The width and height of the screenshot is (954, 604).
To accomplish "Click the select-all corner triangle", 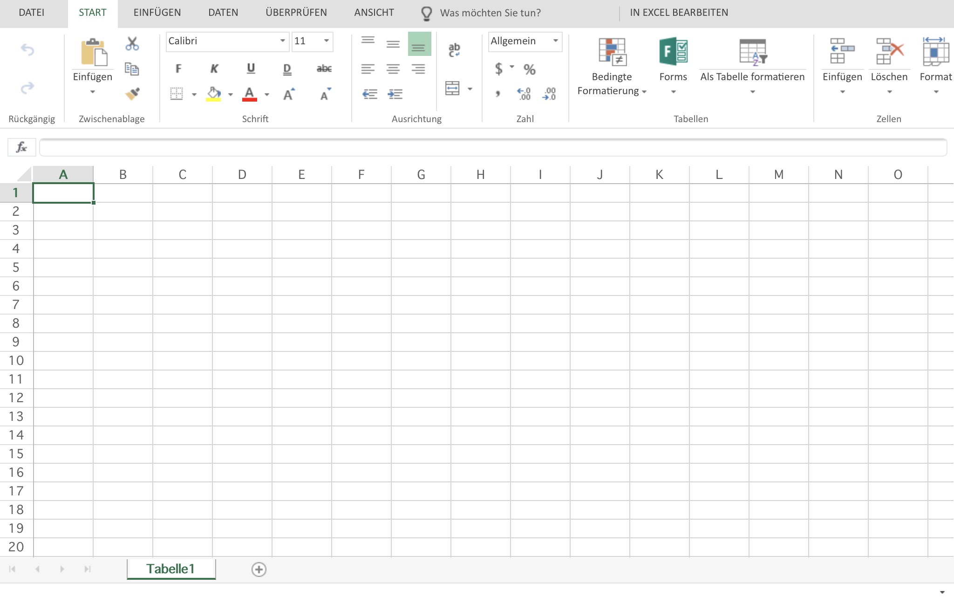I will coord(24,174).
